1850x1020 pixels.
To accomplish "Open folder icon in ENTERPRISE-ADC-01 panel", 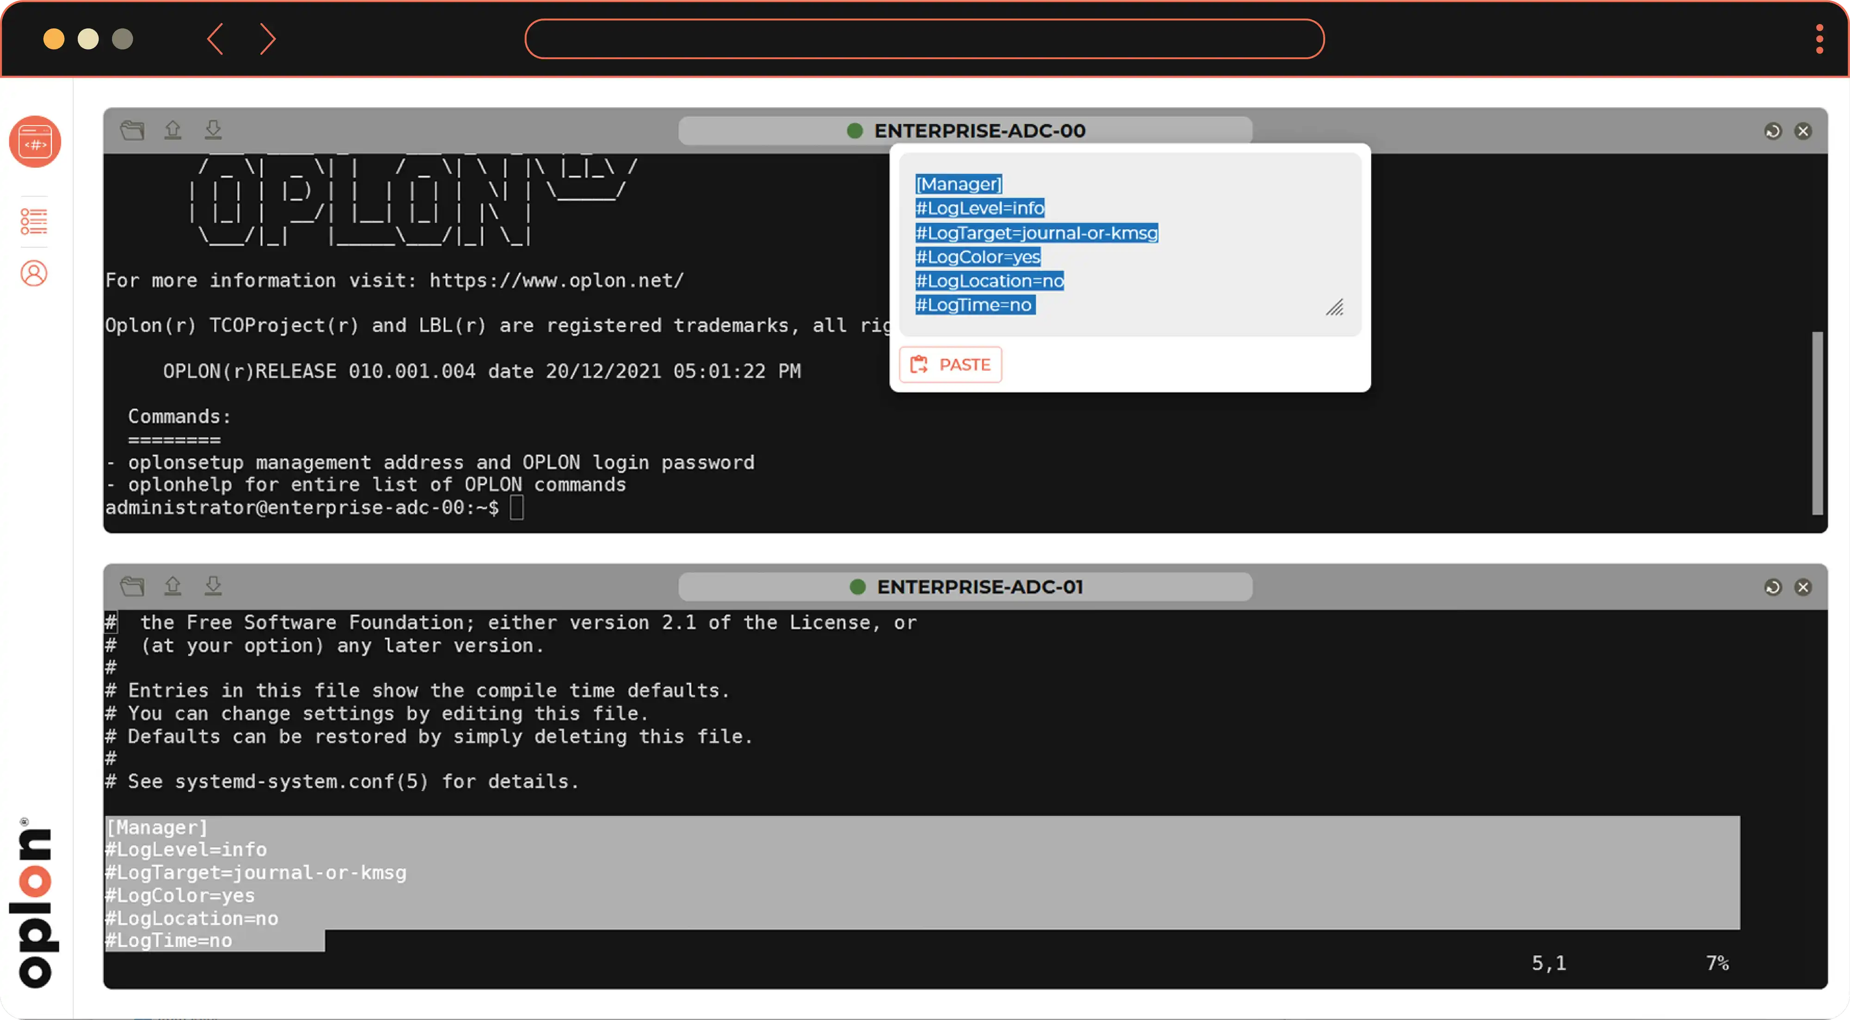I will [132, 586].
